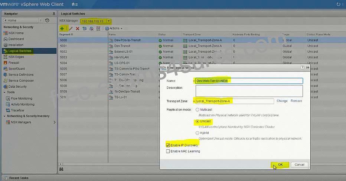This screenshot has width=346, height=181.
Task: Click the Remove transport zone link
Action: coord(296,101)
